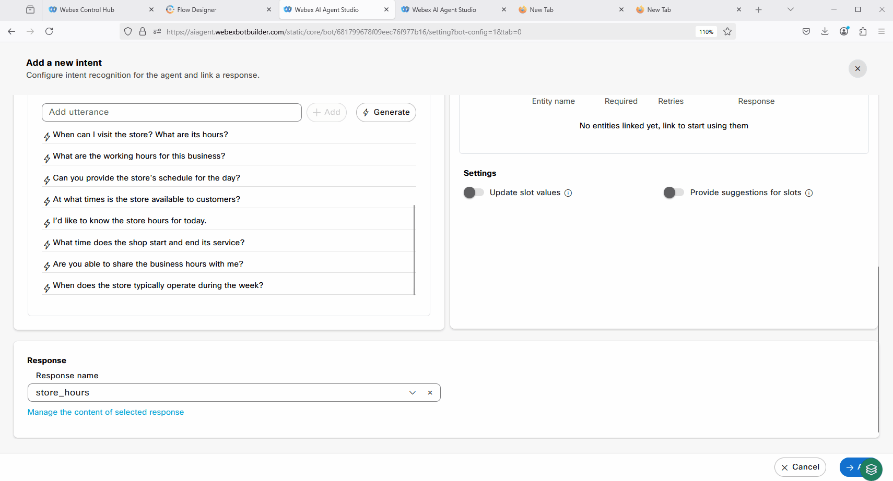Viewport: 893px width, 481px height.
Task: Click the info icon beside Update slot values
Action: pyautogui.click(x=568, y=193)
